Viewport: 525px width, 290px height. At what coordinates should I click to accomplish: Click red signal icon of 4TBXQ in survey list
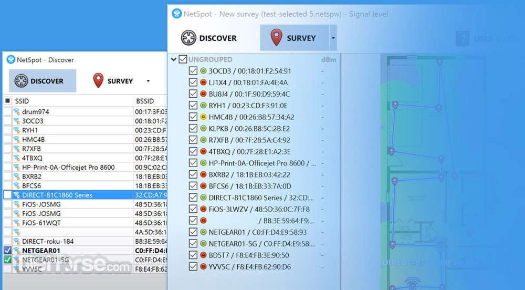point(203,151)
